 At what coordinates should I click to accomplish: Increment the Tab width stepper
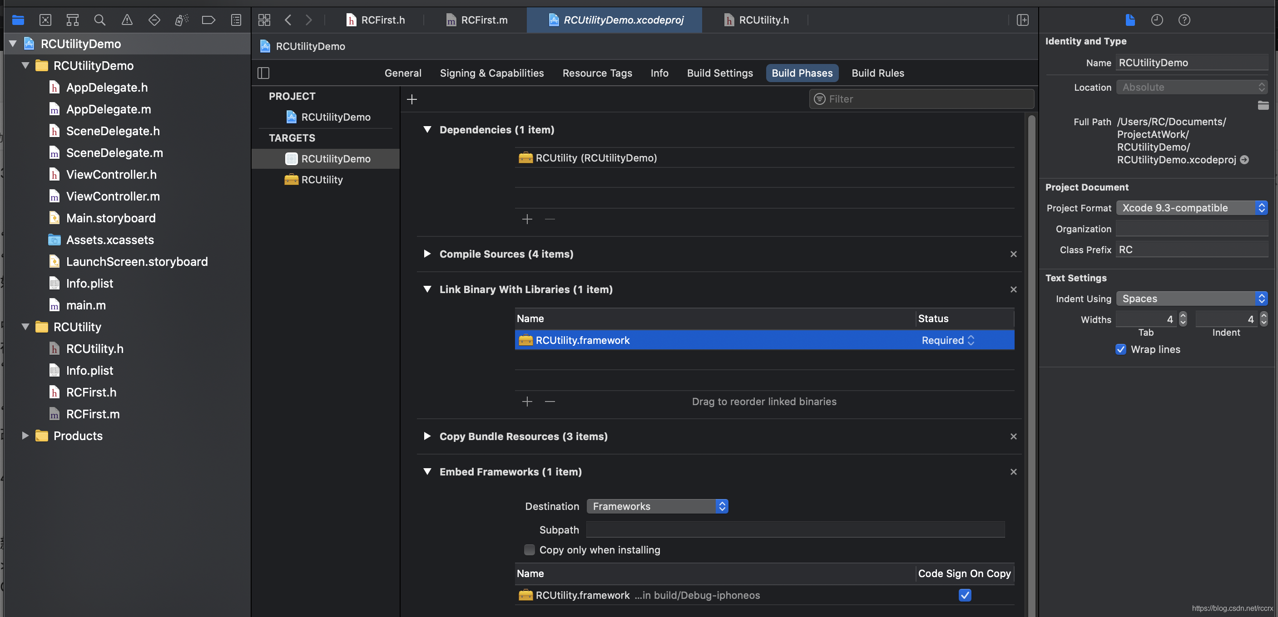coord(1183,316)
